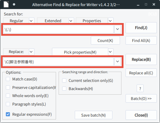Check Current selection only
Viewport: 160px width, 123px height.
(x=64, y=80)
